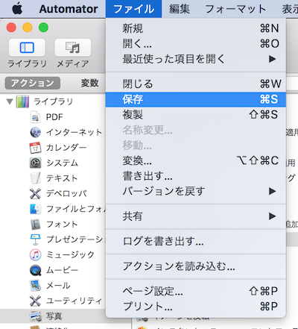
Task: Choose ログを書き出す... menu item
Action: [x=196, y=241]
